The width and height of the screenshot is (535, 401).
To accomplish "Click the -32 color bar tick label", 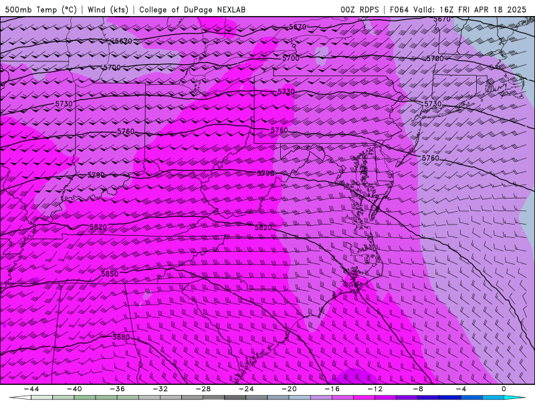I will click(160, 389).
